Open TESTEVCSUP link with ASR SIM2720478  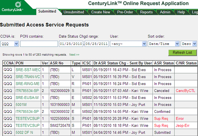pyautogui.click(x=27, y=125)
